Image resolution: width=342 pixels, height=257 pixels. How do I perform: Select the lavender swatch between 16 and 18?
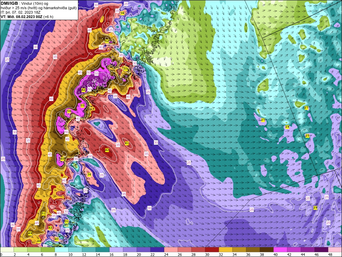(x=116, y=249)
